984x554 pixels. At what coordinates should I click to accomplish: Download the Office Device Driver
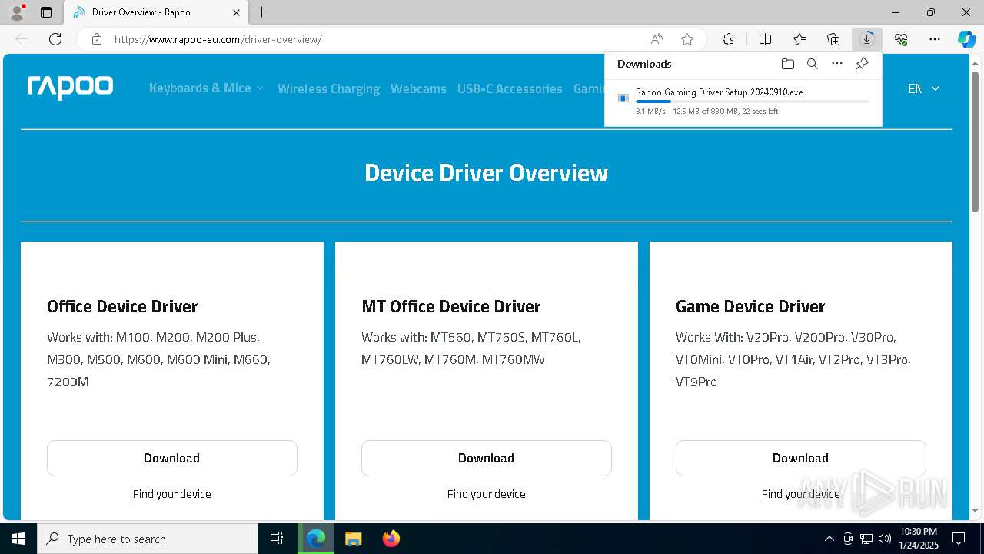pos(172,458)
